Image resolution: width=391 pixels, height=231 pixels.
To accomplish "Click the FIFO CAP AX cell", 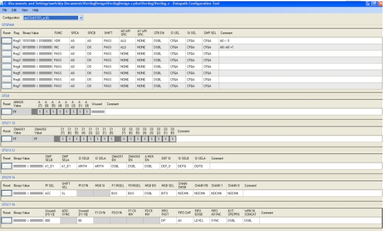I will pyautogui.click(x=185, y=221).
